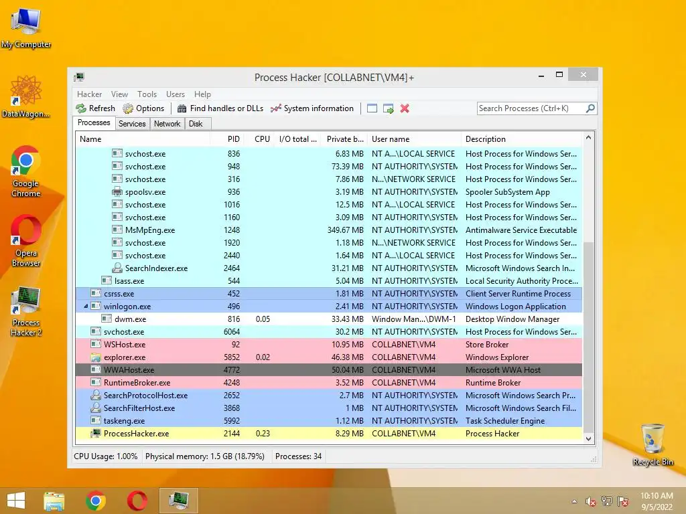Select the RuntimeBroker.exe process row
The height and width of the screenshot is (514, 686).
(x=329, y=382)
